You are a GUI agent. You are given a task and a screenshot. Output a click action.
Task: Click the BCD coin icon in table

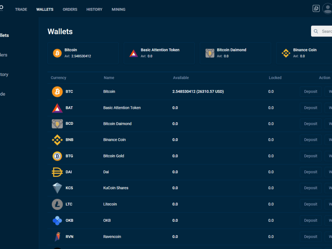coord(57,124)
